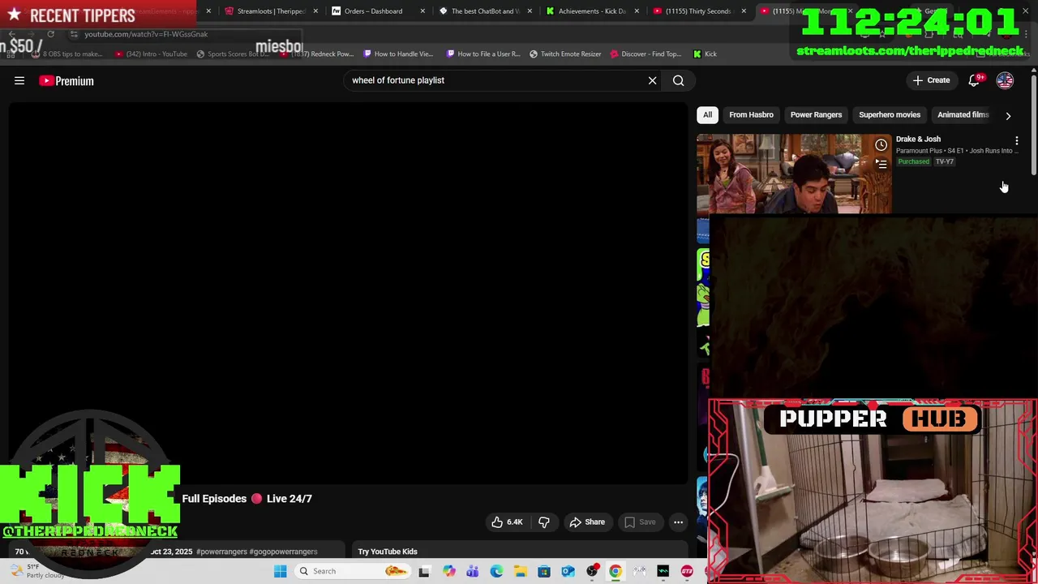Viewport: 1038px width, 584px height.
Task: Click the Chrome address bar URL
Action: 146,34
